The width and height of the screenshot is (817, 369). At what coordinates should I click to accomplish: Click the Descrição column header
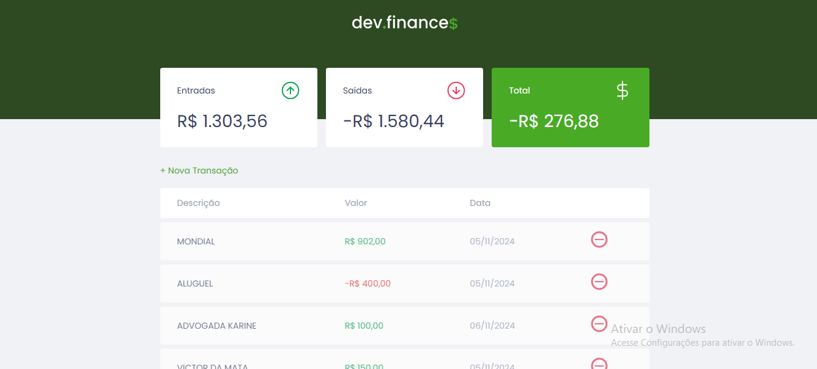(198, 203)
